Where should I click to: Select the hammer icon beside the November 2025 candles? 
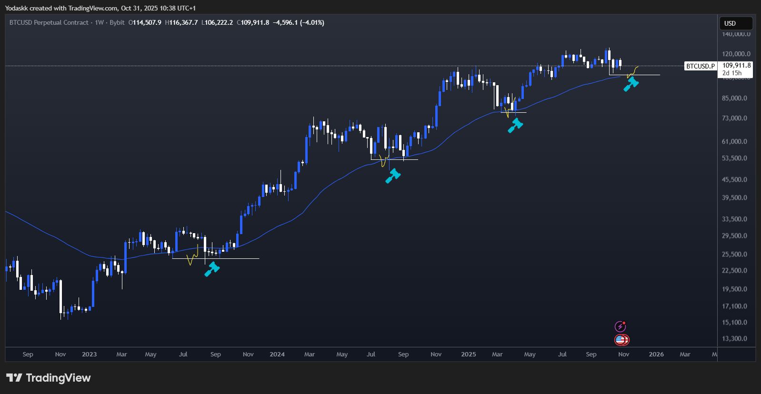631,84
